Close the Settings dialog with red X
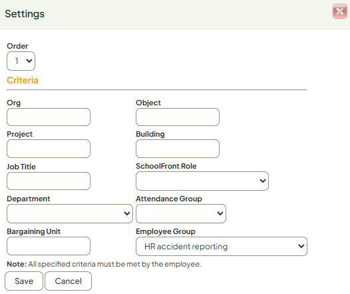The width and height of the screenshot is (350, 294). (339, 11)
